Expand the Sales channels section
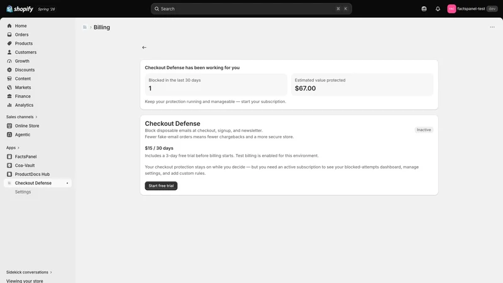 [x=22, y=117]
